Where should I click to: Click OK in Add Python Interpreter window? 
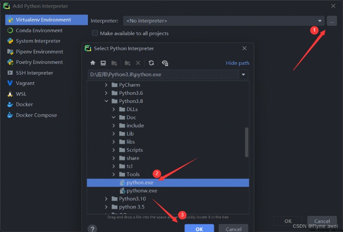pyautogui.click(x=288, y=221)
